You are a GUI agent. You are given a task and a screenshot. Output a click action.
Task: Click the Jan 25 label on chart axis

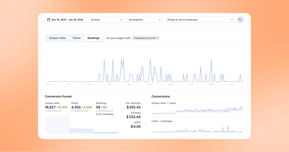point(89,84)
